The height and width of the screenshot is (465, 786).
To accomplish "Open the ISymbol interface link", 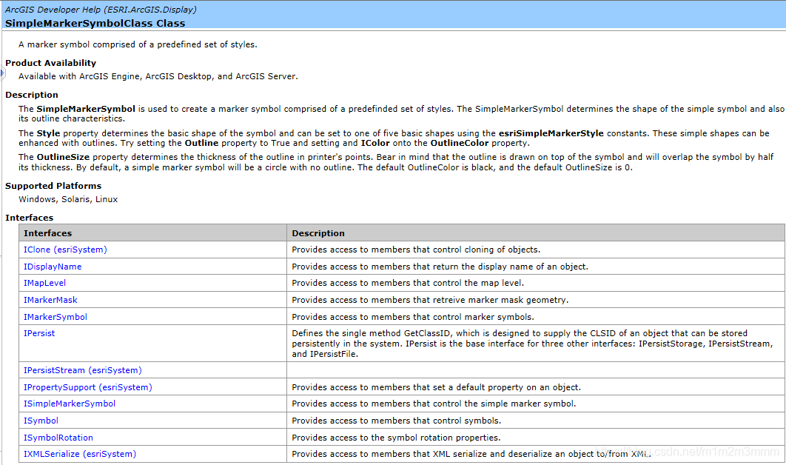I will click(41, 421).
